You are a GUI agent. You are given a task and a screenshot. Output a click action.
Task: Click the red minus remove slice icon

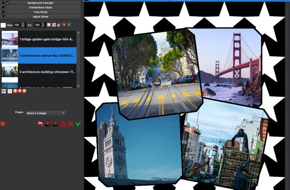[x=24, y=91]
